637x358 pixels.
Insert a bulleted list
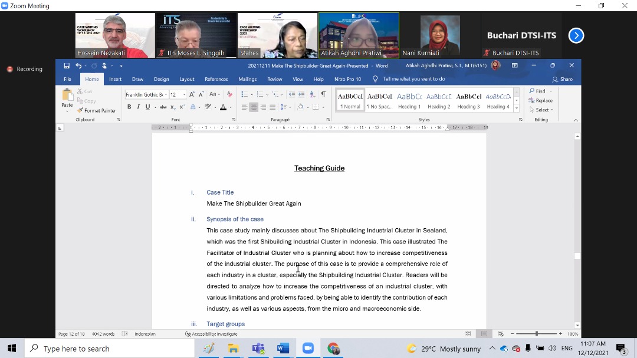point(245,94)
